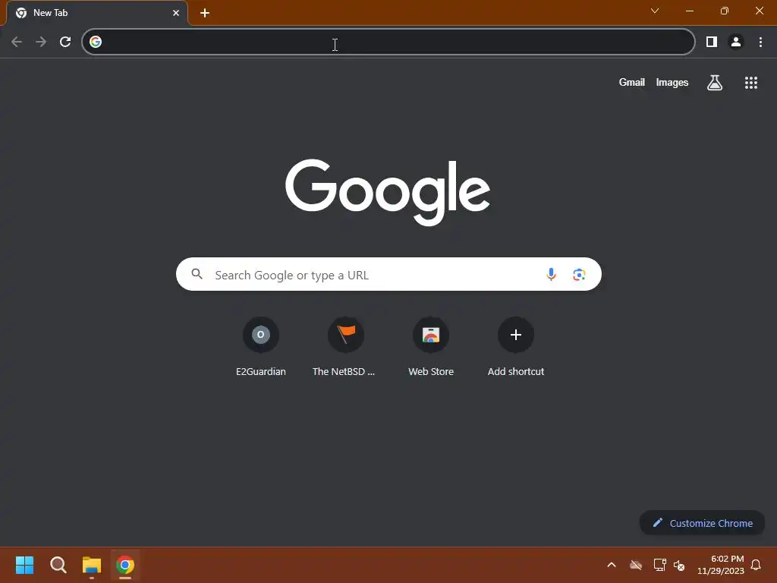
Task: Open the Windows Start menu
Action: (x=25, y=565)
